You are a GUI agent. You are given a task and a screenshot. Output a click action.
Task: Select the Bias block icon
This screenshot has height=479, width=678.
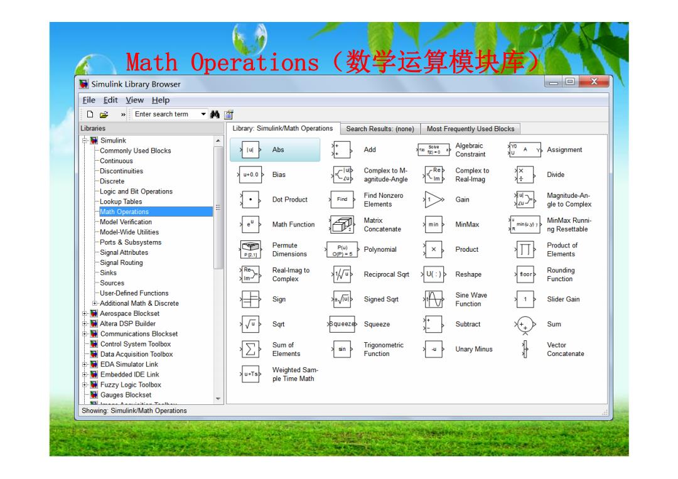[250, 175]
